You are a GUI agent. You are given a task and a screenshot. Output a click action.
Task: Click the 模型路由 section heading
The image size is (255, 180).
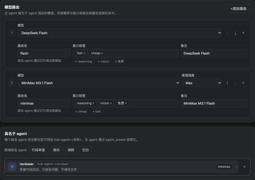point(12,7)
